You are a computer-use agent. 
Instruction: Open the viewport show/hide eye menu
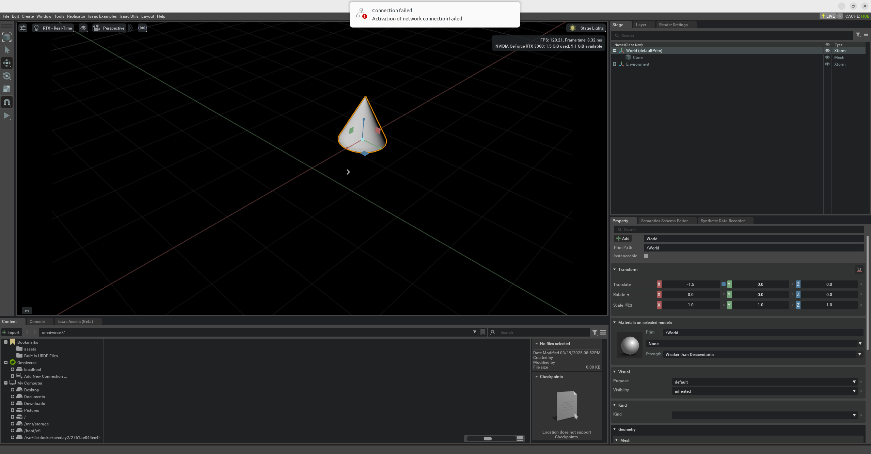click(x=83, y=28)
